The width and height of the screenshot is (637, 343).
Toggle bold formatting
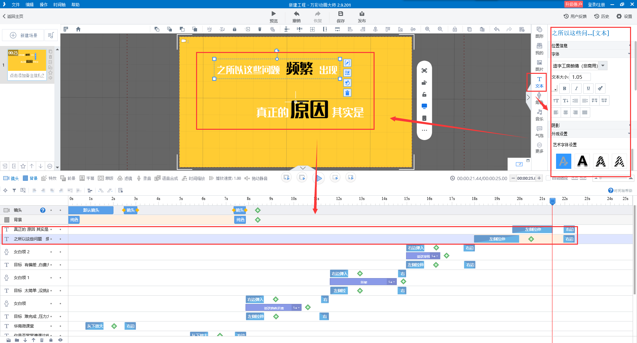coord(565,88)
